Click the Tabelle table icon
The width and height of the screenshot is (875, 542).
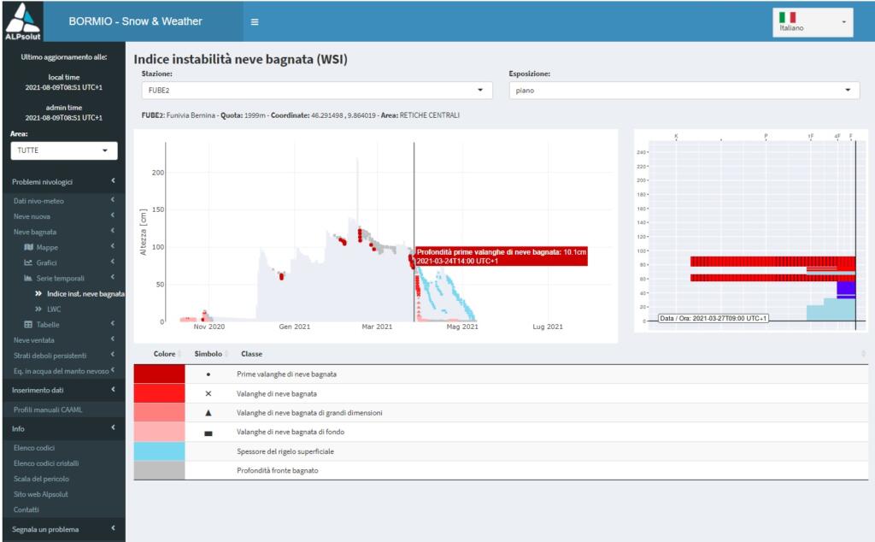pos(28,324)
